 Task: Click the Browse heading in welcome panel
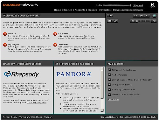click(12, 34)
